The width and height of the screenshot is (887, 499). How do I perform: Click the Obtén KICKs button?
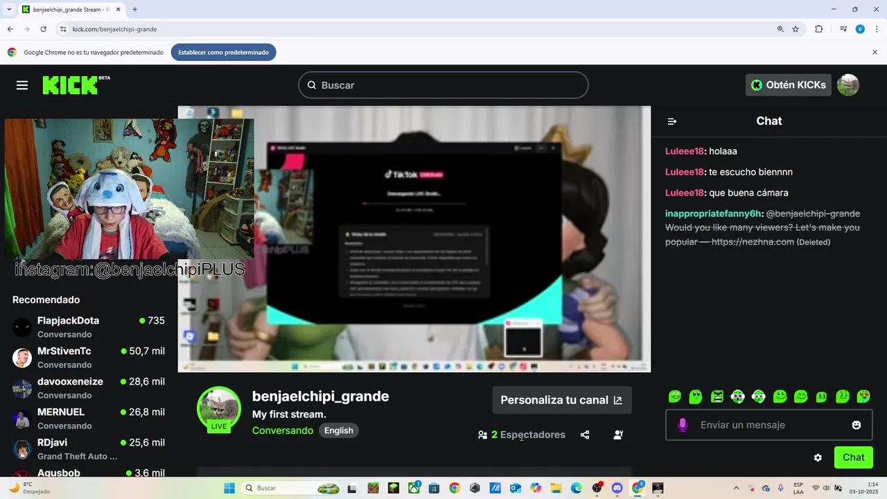click(789, 85)
